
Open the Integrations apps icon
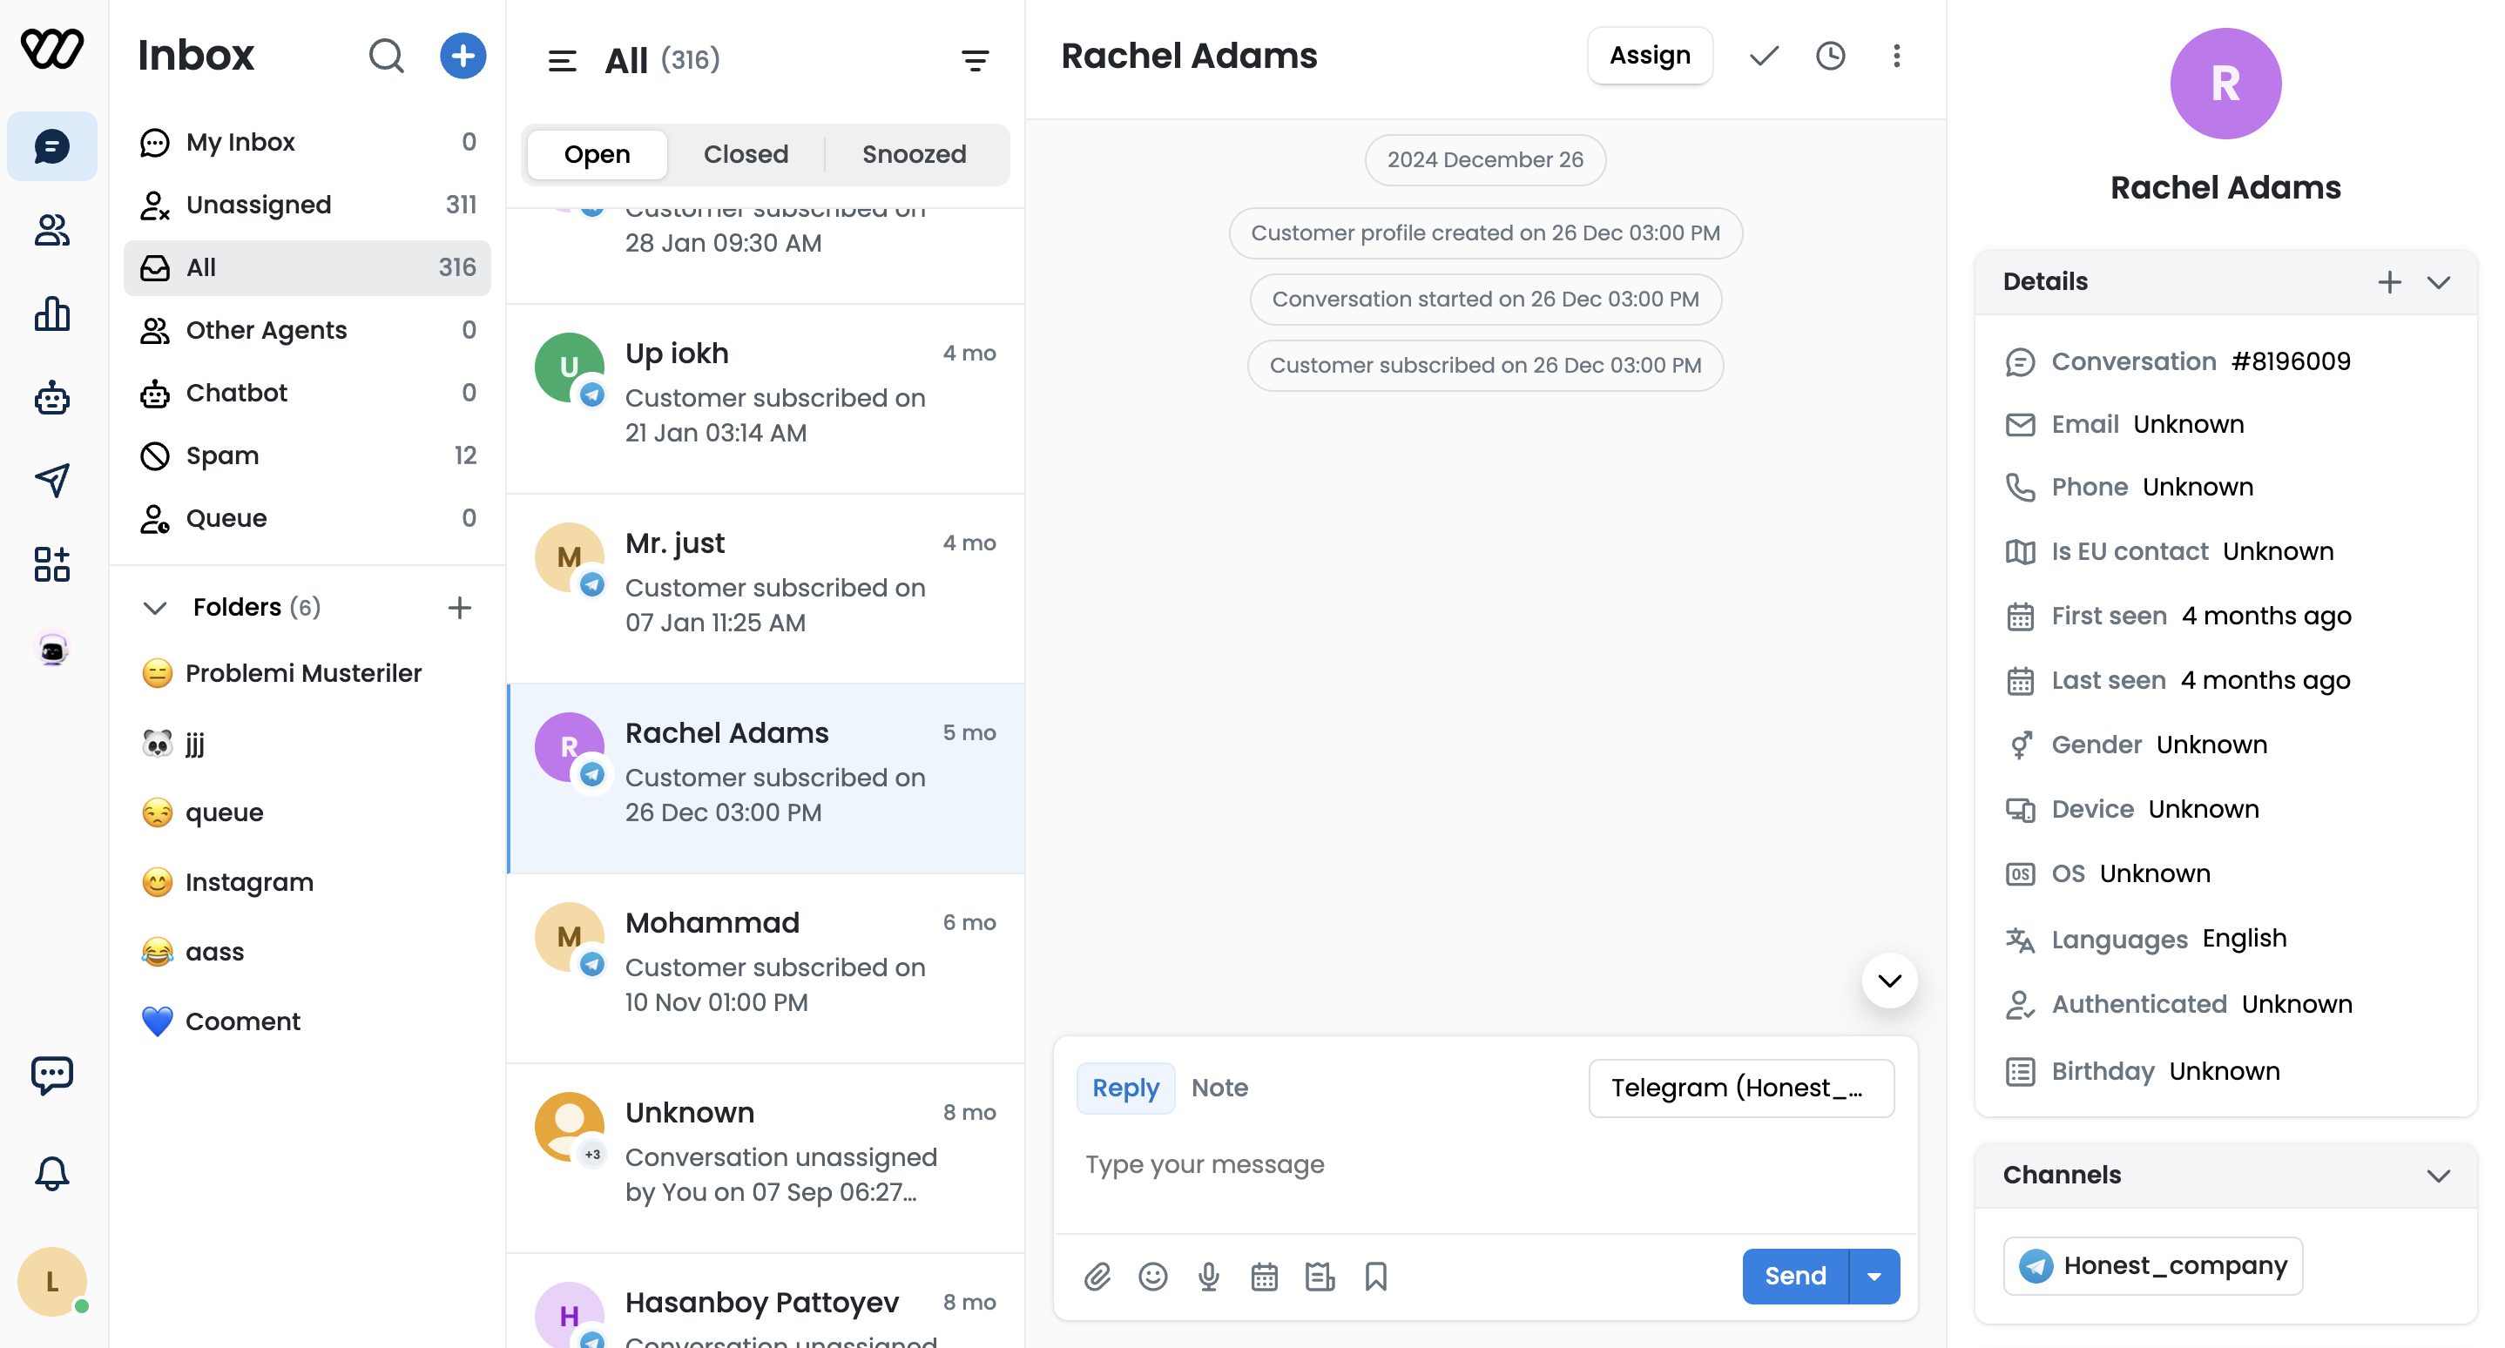52,563
